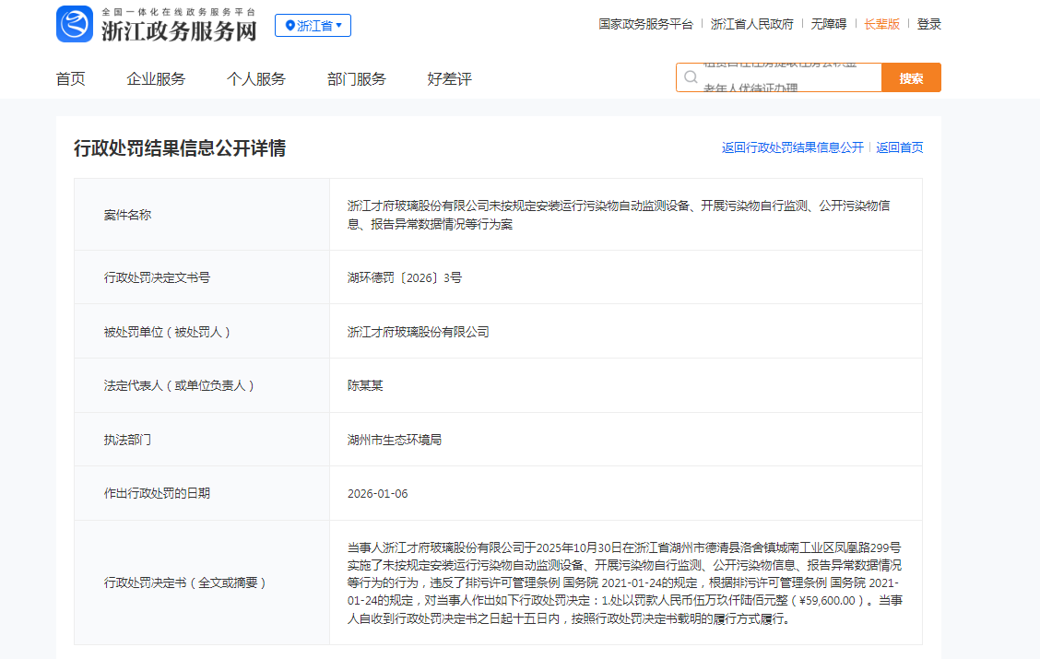Visit the 浙江省人民政府 link
The width and height of the screenshot is (1040, 659).
pyautogui.click(x=751, y=25)
